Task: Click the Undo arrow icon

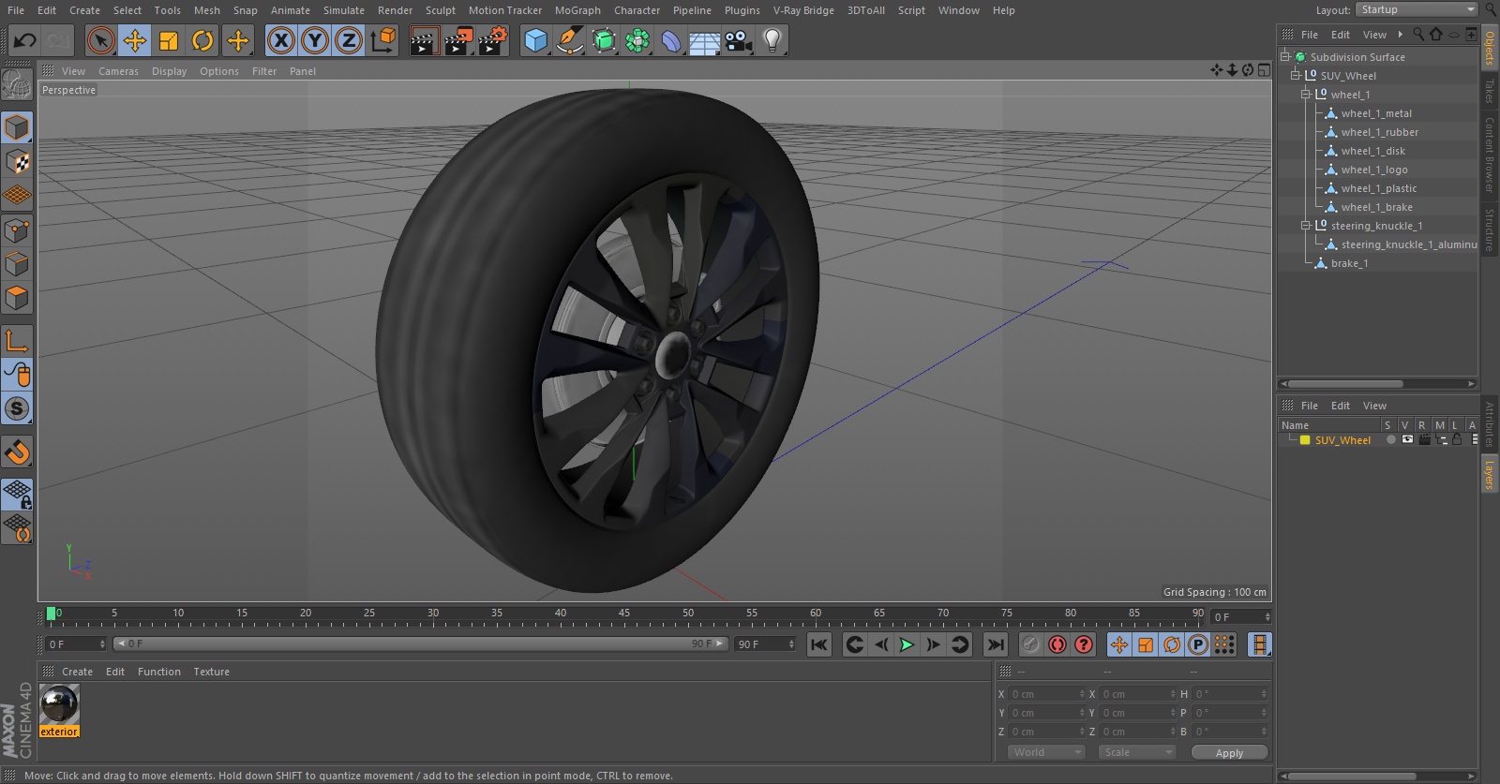Action: coord(25,40)
